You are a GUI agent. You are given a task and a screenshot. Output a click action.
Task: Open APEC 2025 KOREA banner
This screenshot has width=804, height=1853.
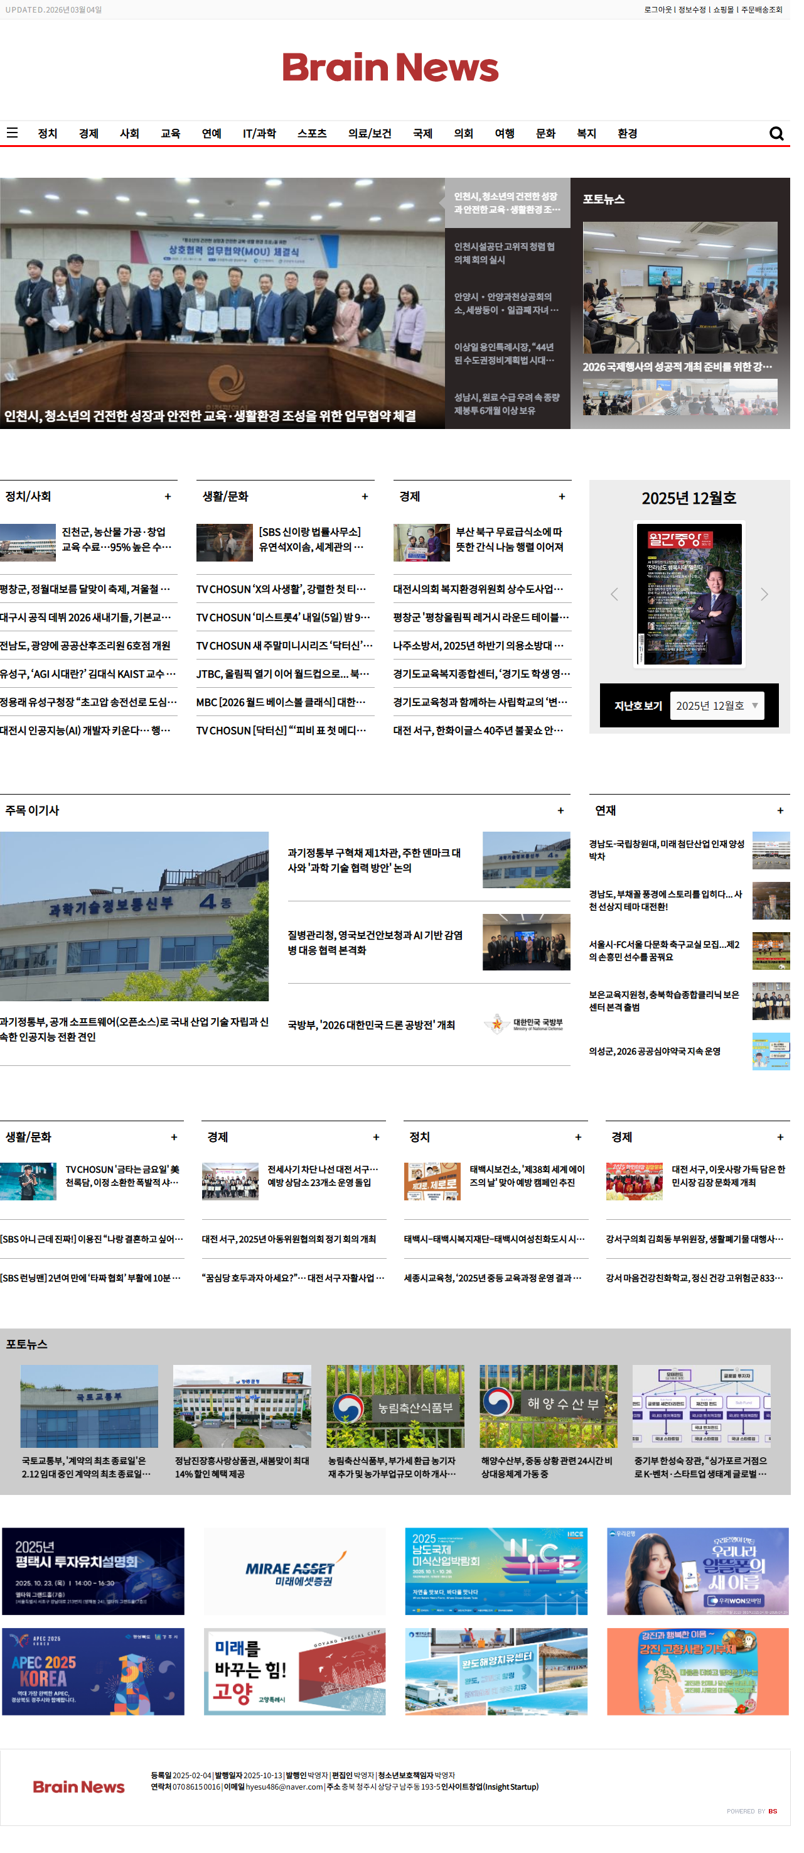click(x=94, y=1700)
